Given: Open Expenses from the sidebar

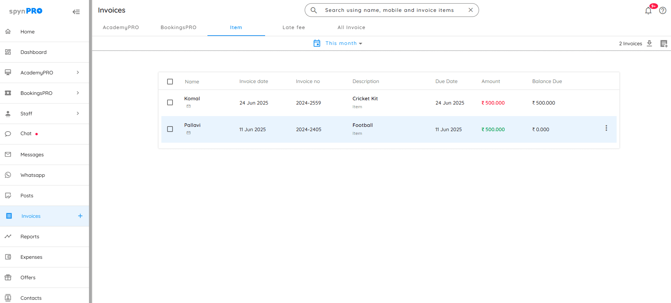Looking at the screenshot, I should 31,257.
